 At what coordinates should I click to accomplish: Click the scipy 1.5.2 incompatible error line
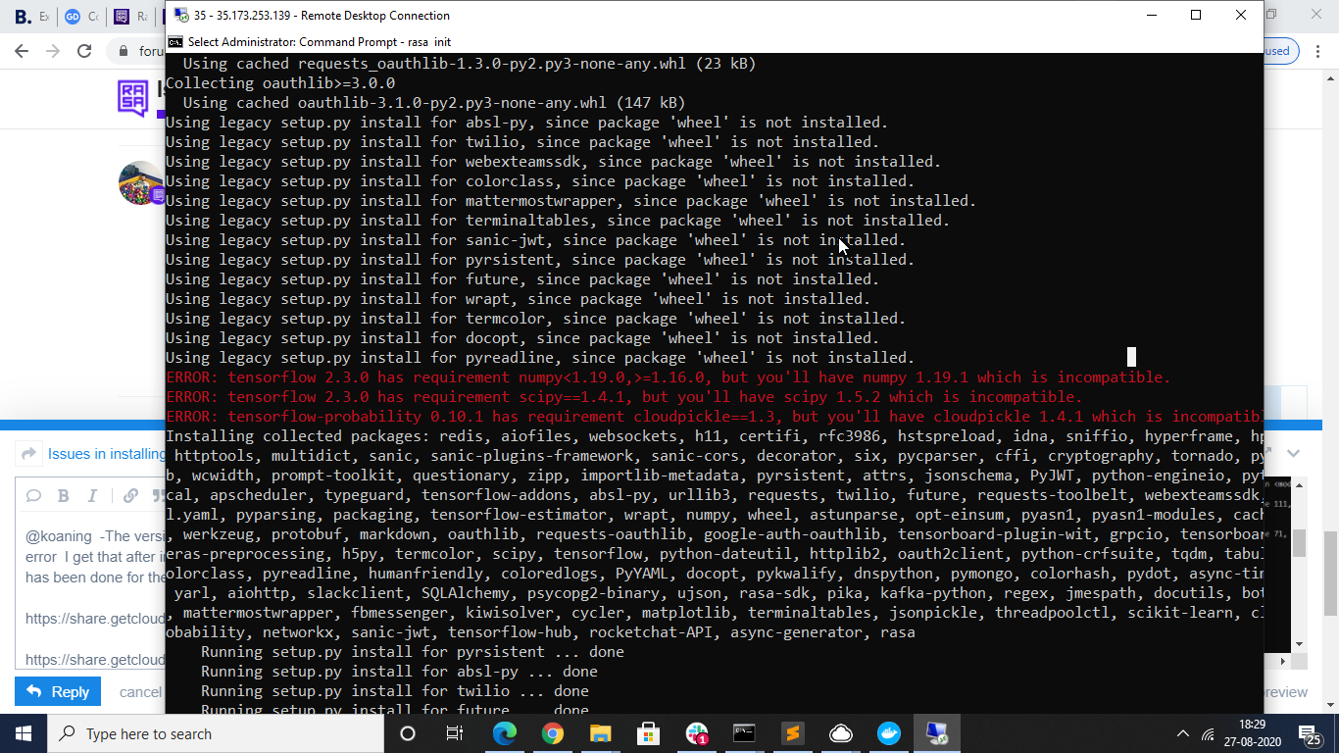pos(624,397)
